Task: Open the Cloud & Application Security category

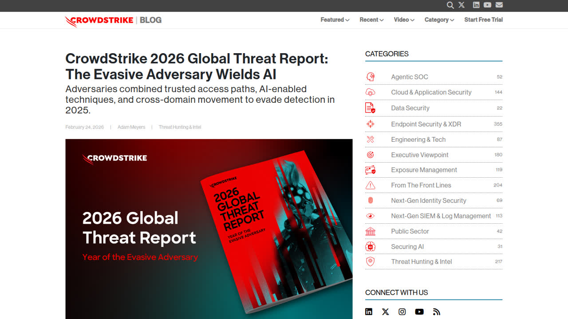Action: (431, 92)
